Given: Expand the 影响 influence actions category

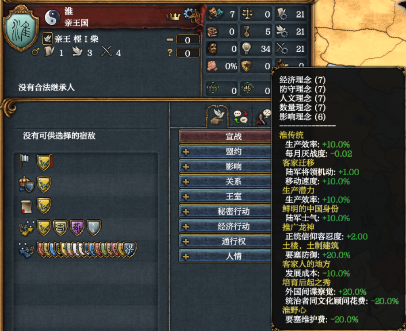Looking at the screenshot, I should click(x=226, y=166).
